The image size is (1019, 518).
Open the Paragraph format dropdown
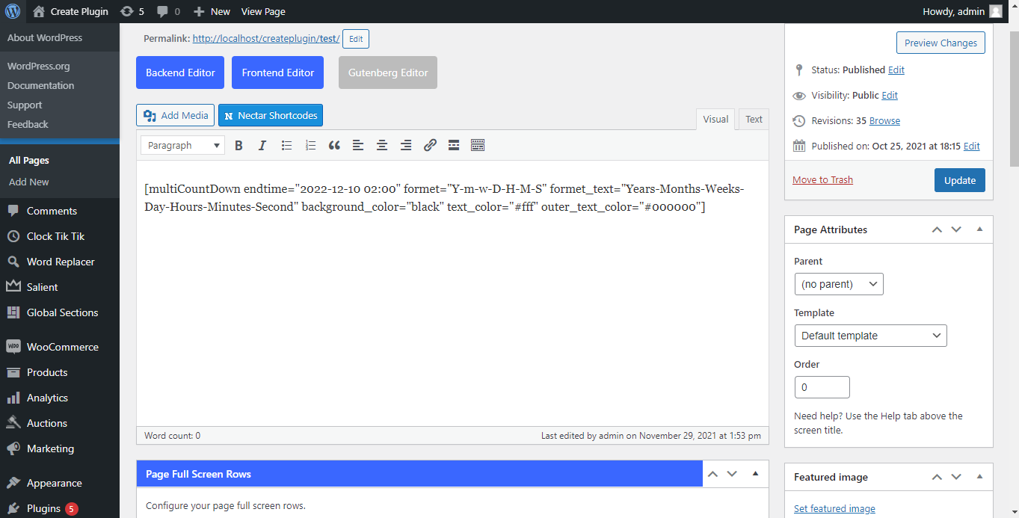pyautogui.click(x=182, y=146)
